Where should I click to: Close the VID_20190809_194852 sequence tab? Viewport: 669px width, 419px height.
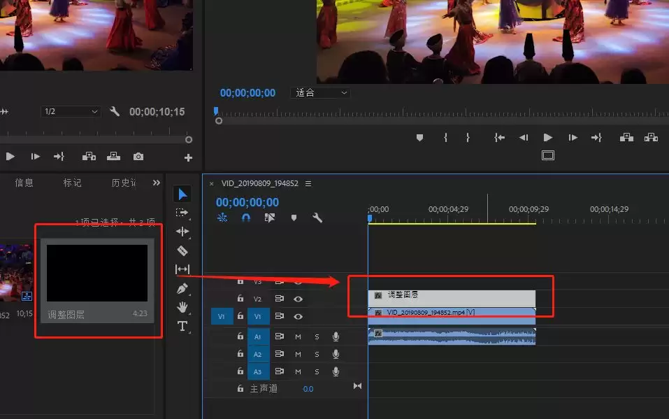[211, 184]
